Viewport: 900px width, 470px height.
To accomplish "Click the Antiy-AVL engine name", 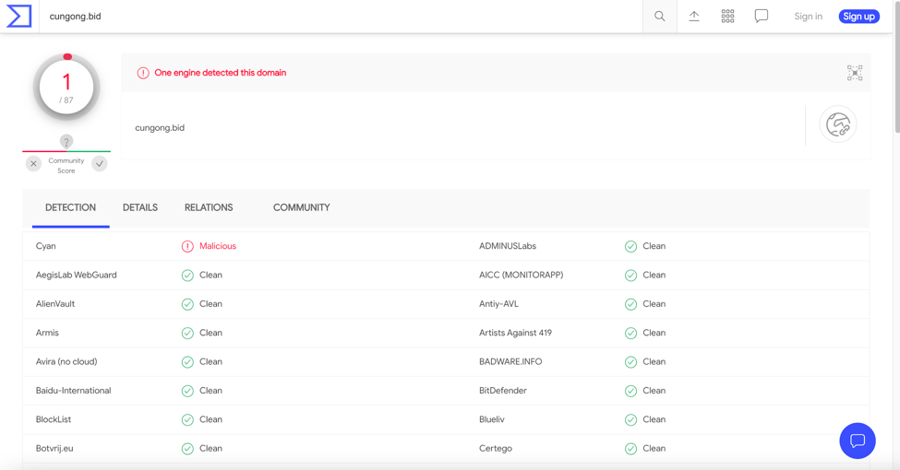I will (x=498, y=304).
